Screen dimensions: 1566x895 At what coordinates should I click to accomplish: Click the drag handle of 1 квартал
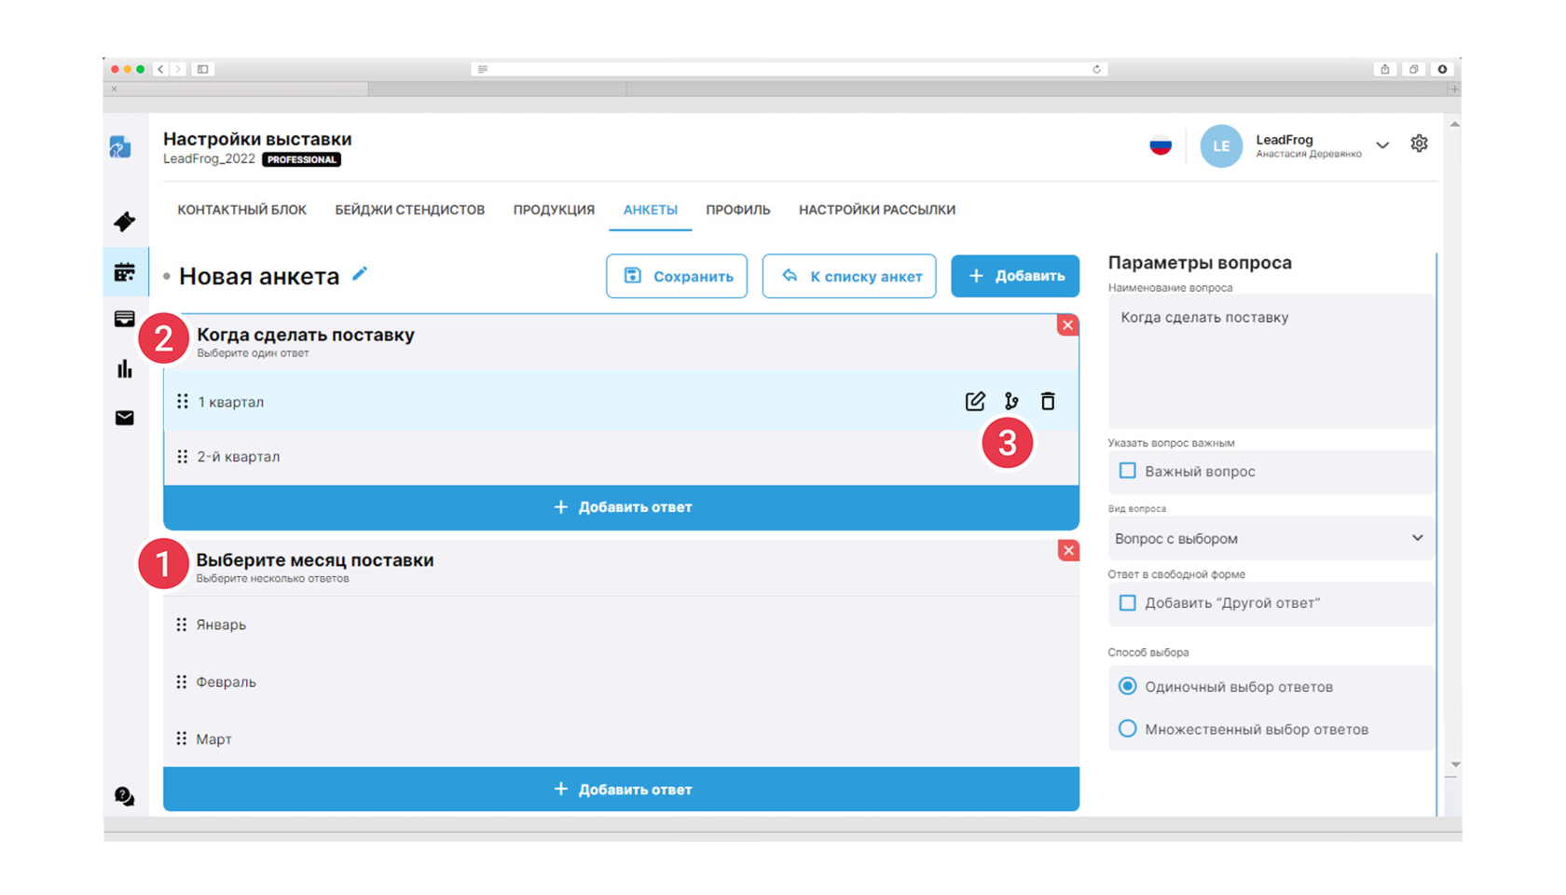[183, 401]
